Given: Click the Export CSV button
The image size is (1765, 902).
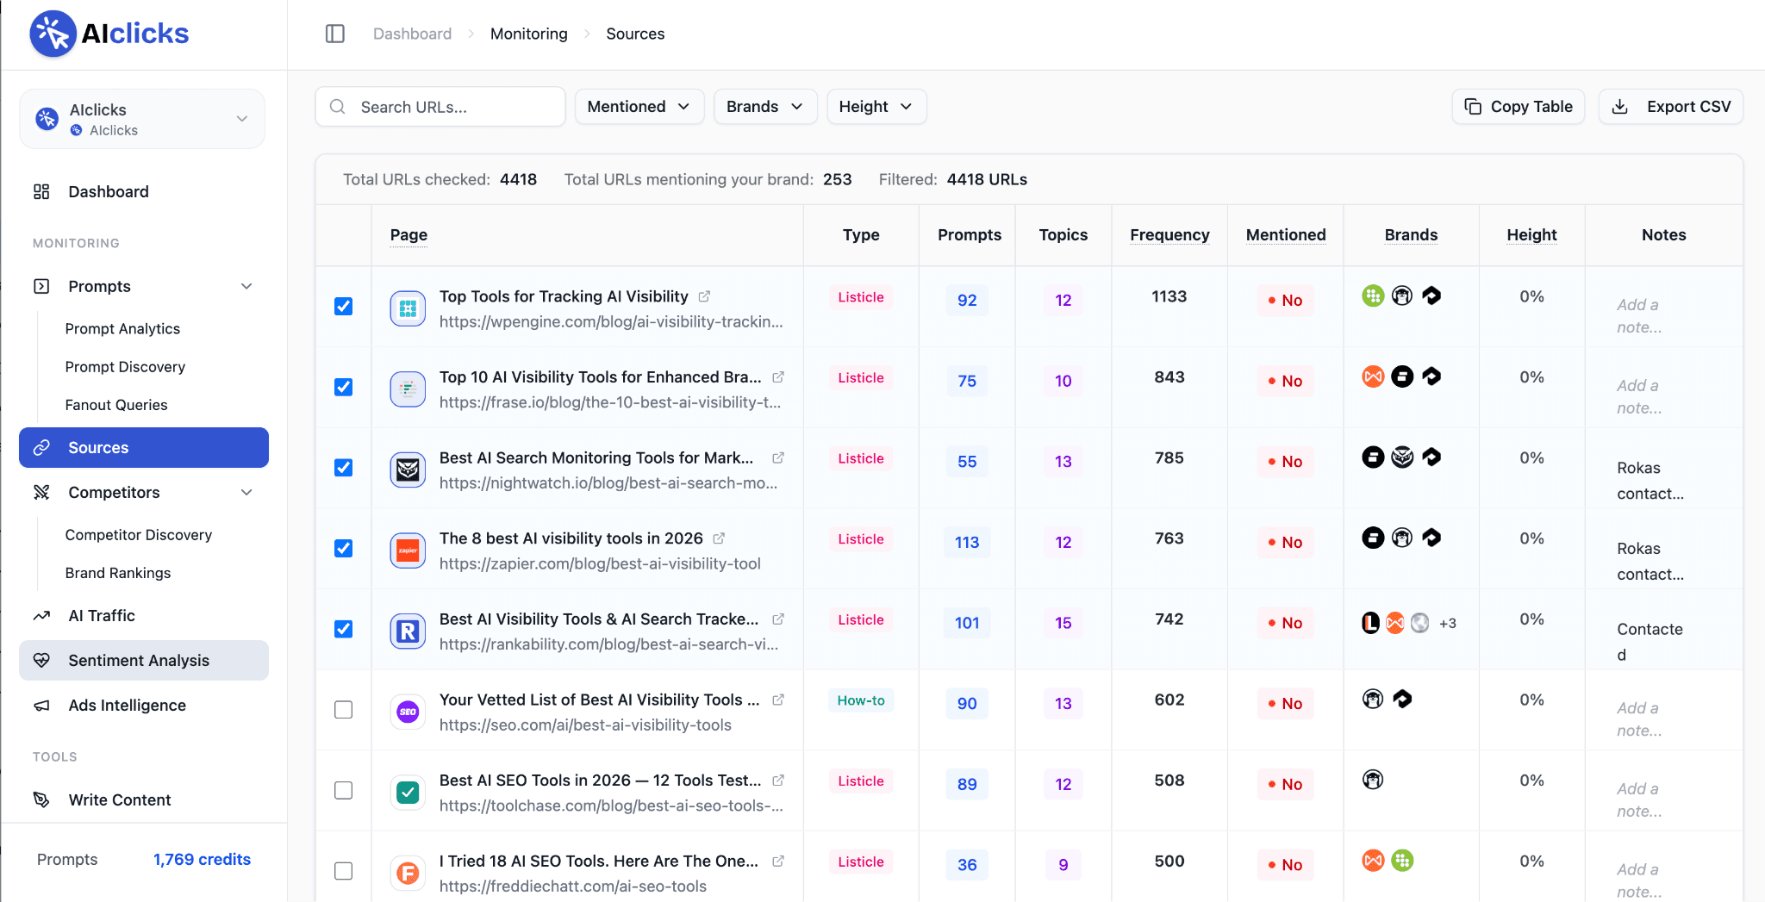Looking at the screenshot, I should click(x=1670, y=107).
